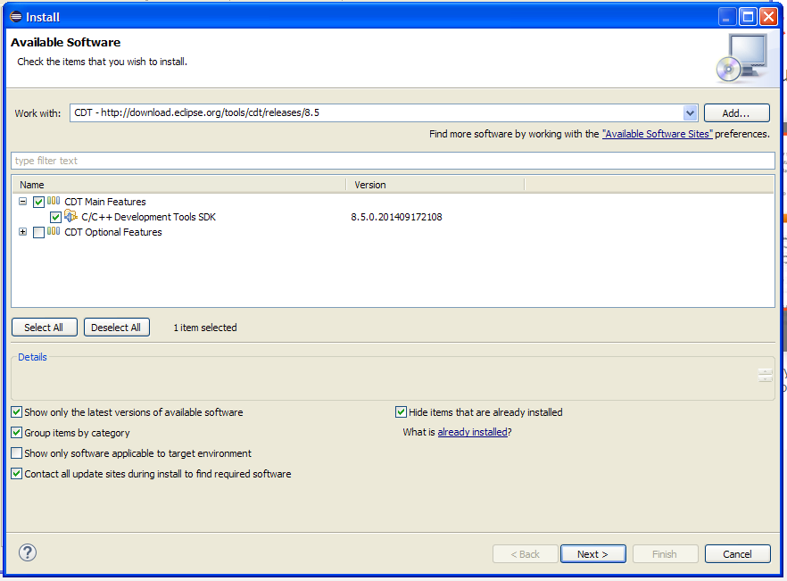Viewport: 787px width, 581px height.
Task: Expand the CDT Optional Features tree node
Action: coord(22,231)
